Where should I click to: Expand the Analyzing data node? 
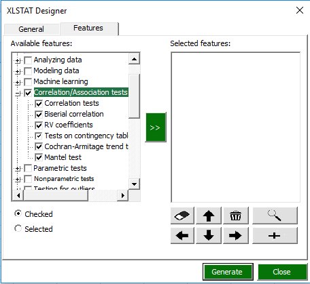(18, 60)
